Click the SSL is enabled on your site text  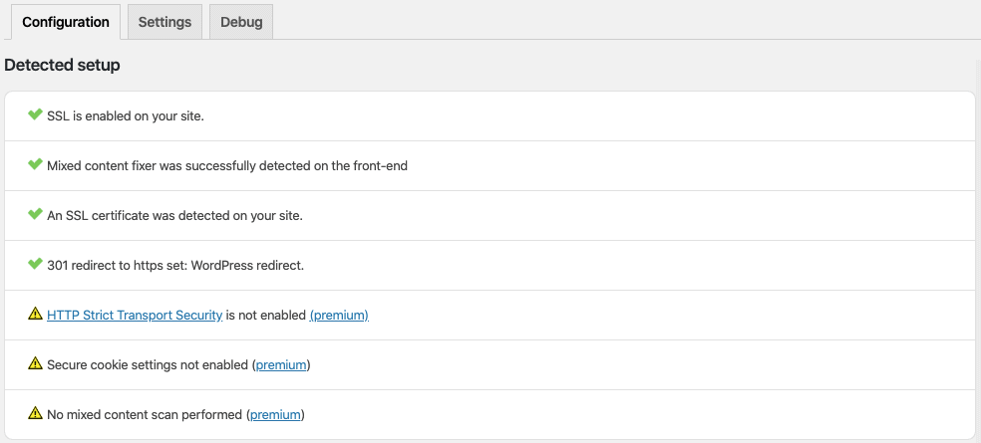click(126, 116)
